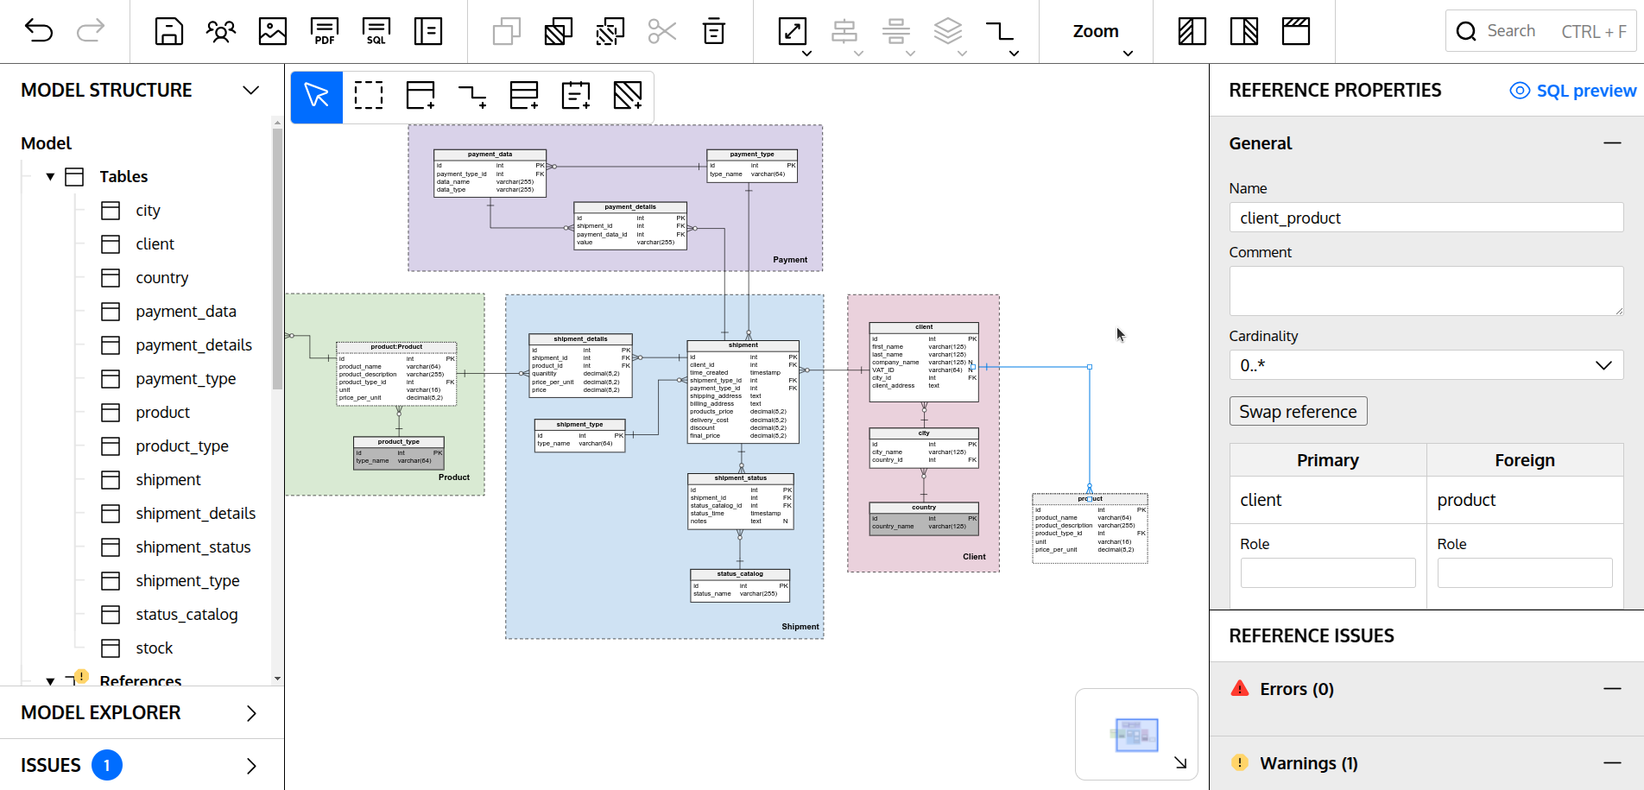Viewport: 1644px width, 790px height.
Task: Select payment_data in the tree
Action: pyautogui.click(x=186, y=312)
